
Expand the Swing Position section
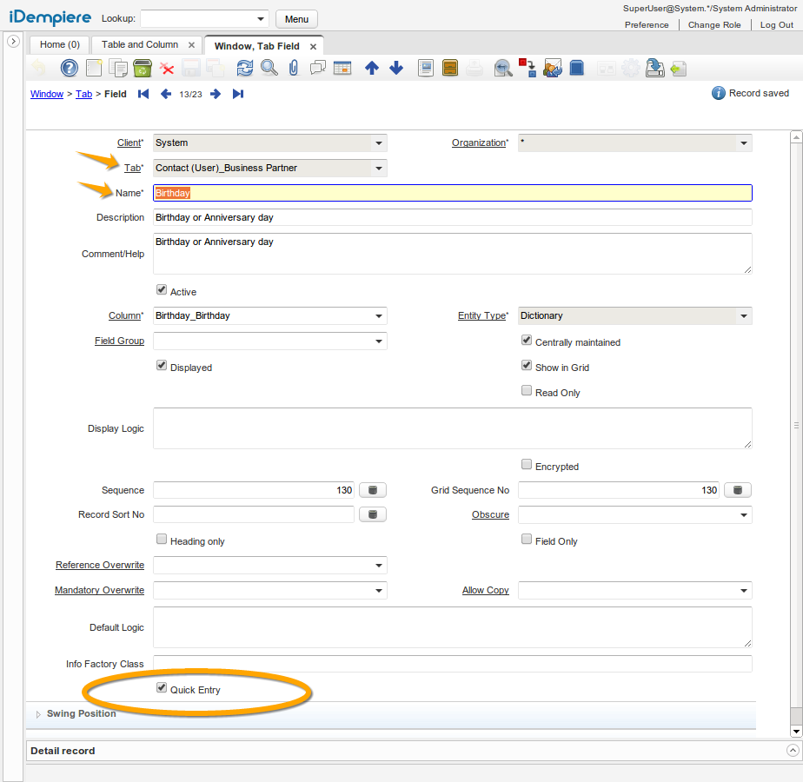(x=38, y=714)
